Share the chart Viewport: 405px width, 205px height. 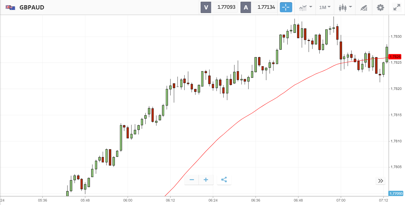click(x=224, y=180)
